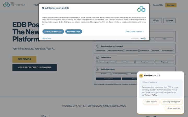The width and height of the screenshot is (188, 117).
Task: Click the Unified data layer heading
Action: coord(108,69)
